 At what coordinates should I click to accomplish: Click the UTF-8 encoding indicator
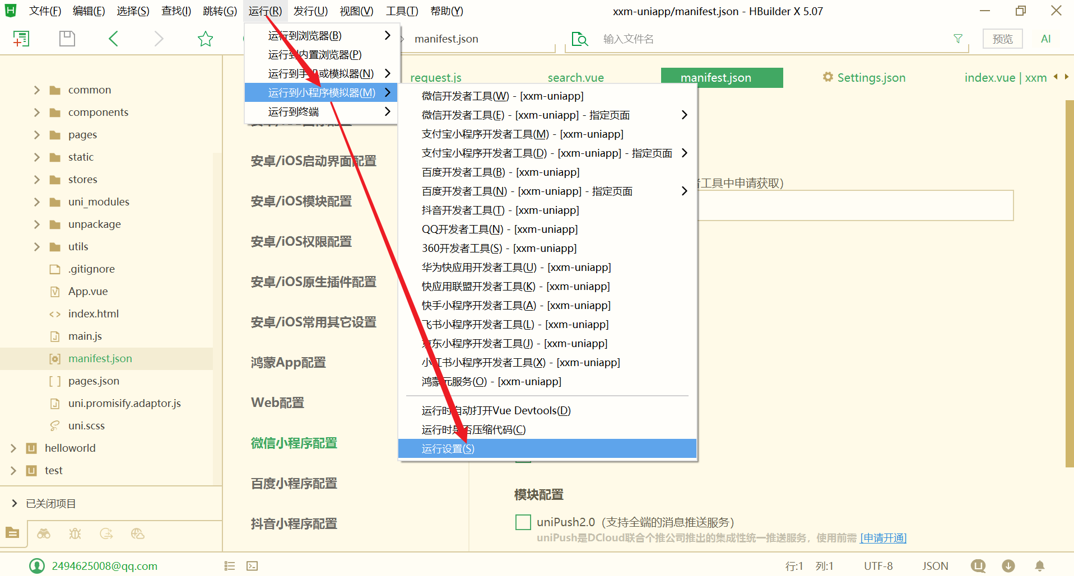tap(878, 566)
